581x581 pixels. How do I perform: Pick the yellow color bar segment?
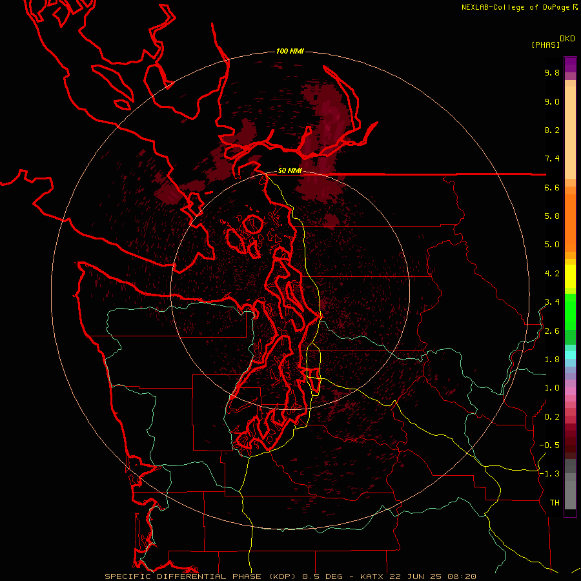pyautogui.click(x=570, y=276)
